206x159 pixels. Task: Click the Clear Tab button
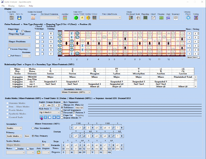coord(79,108)
